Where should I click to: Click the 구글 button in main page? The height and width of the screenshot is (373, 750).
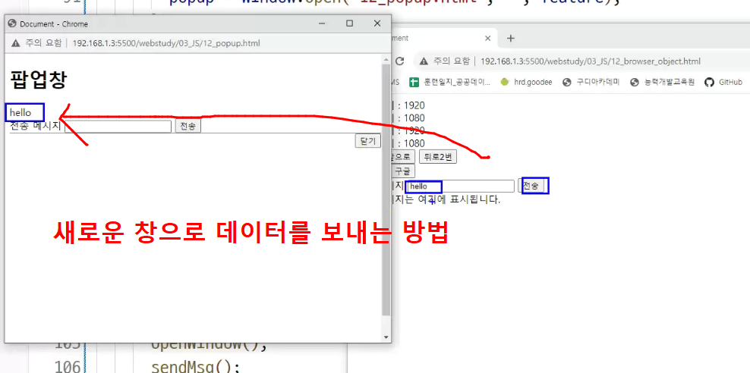tap(403, 171)
